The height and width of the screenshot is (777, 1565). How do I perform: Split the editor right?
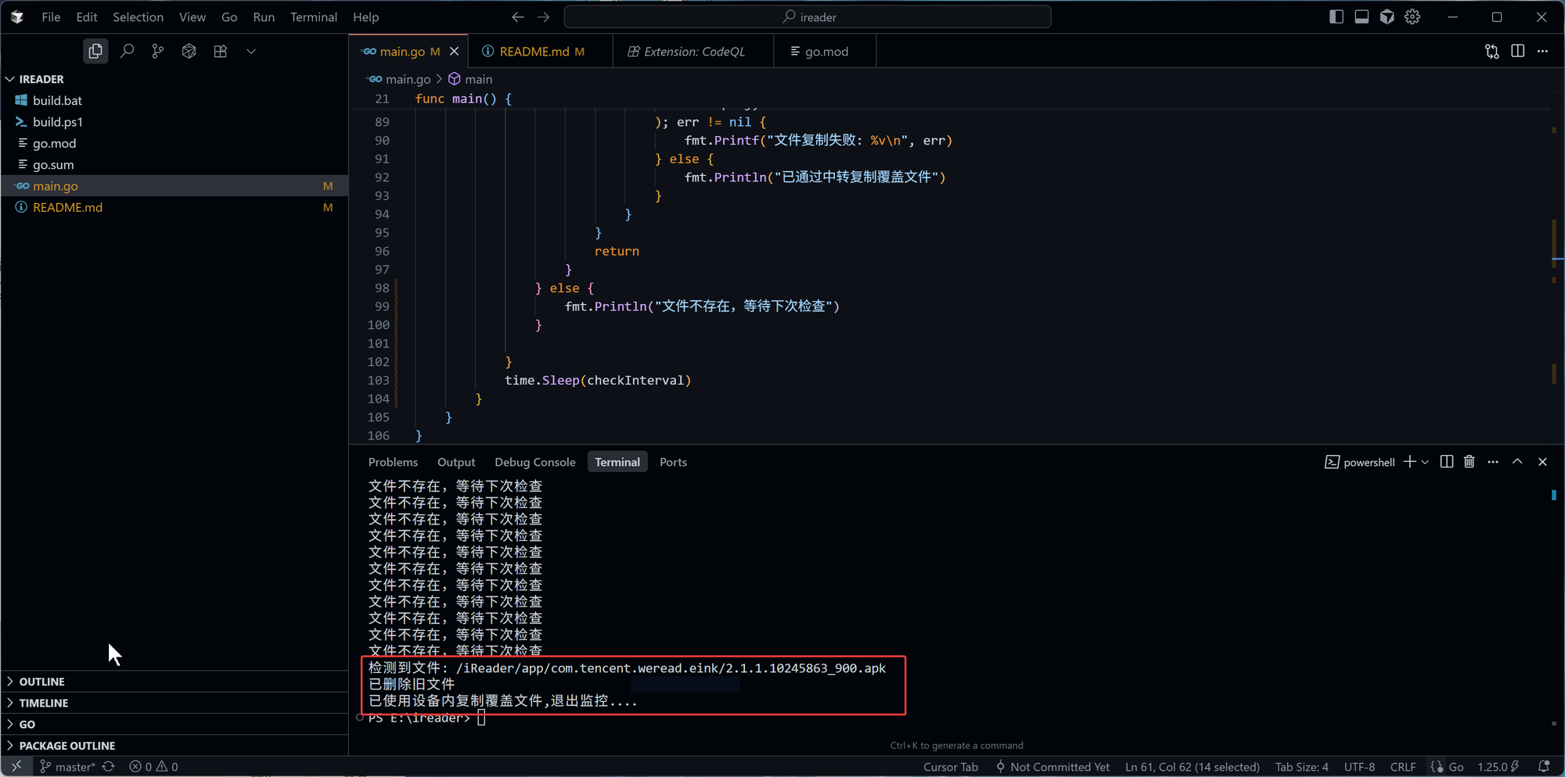tap(1517, 52)
